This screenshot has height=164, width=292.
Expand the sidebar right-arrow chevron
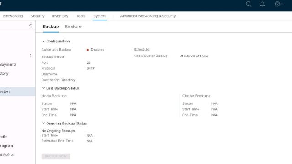point(31,56)
